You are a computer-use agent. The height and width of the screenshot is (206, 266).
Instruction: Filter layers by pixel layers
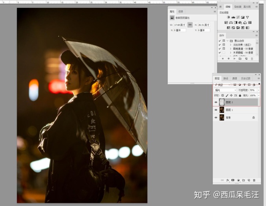point(235,85)
